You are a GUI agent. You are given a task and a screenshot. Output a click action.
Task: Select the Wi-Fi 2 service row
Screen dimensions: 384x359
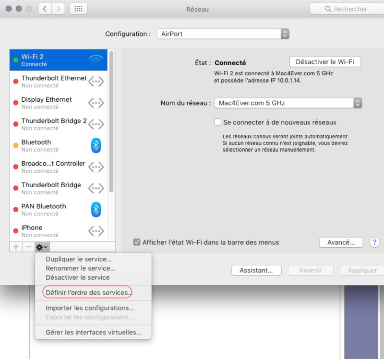(58, 60)
